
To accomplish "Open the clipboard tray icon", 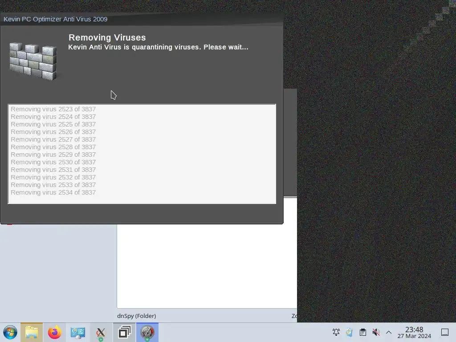I will tap(362, 332).
